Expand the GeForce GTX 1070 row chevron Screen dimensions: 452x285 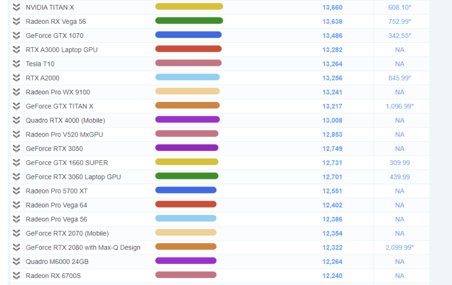16,36
